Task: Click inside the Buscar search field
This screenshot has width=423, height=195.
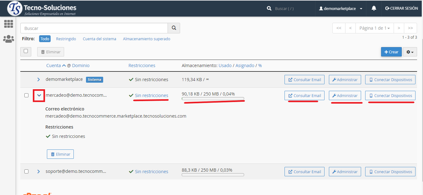Action: pyautogui.click(x=94, y=28)
